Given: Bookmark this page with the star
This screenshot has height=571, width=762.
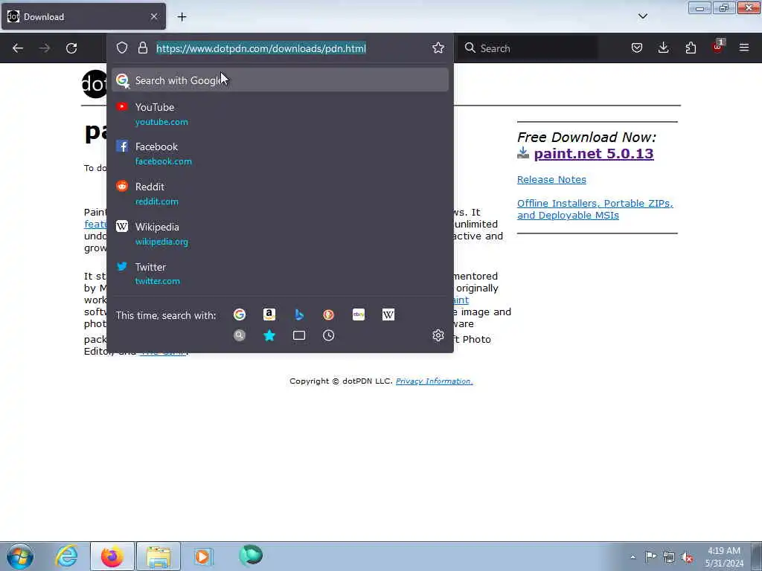Looking at the screenshot, I should tap(438, 48).
